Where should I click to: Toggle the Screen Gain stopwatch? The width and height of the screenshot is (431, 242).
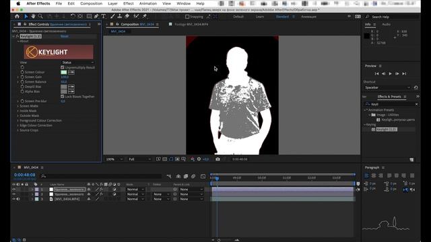coord(22,77)
